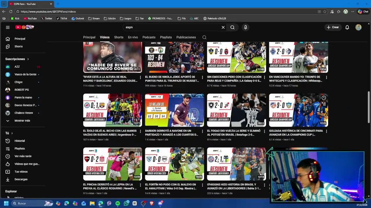Open the PROMIEDOS bookmark

click(x=160, y=18)
